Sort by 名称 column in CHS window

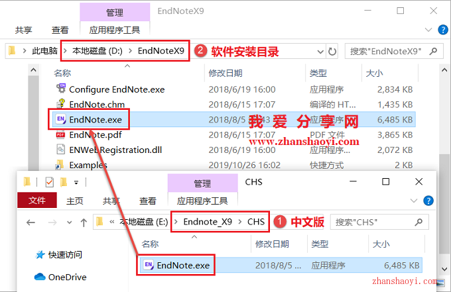pos(150,244)
